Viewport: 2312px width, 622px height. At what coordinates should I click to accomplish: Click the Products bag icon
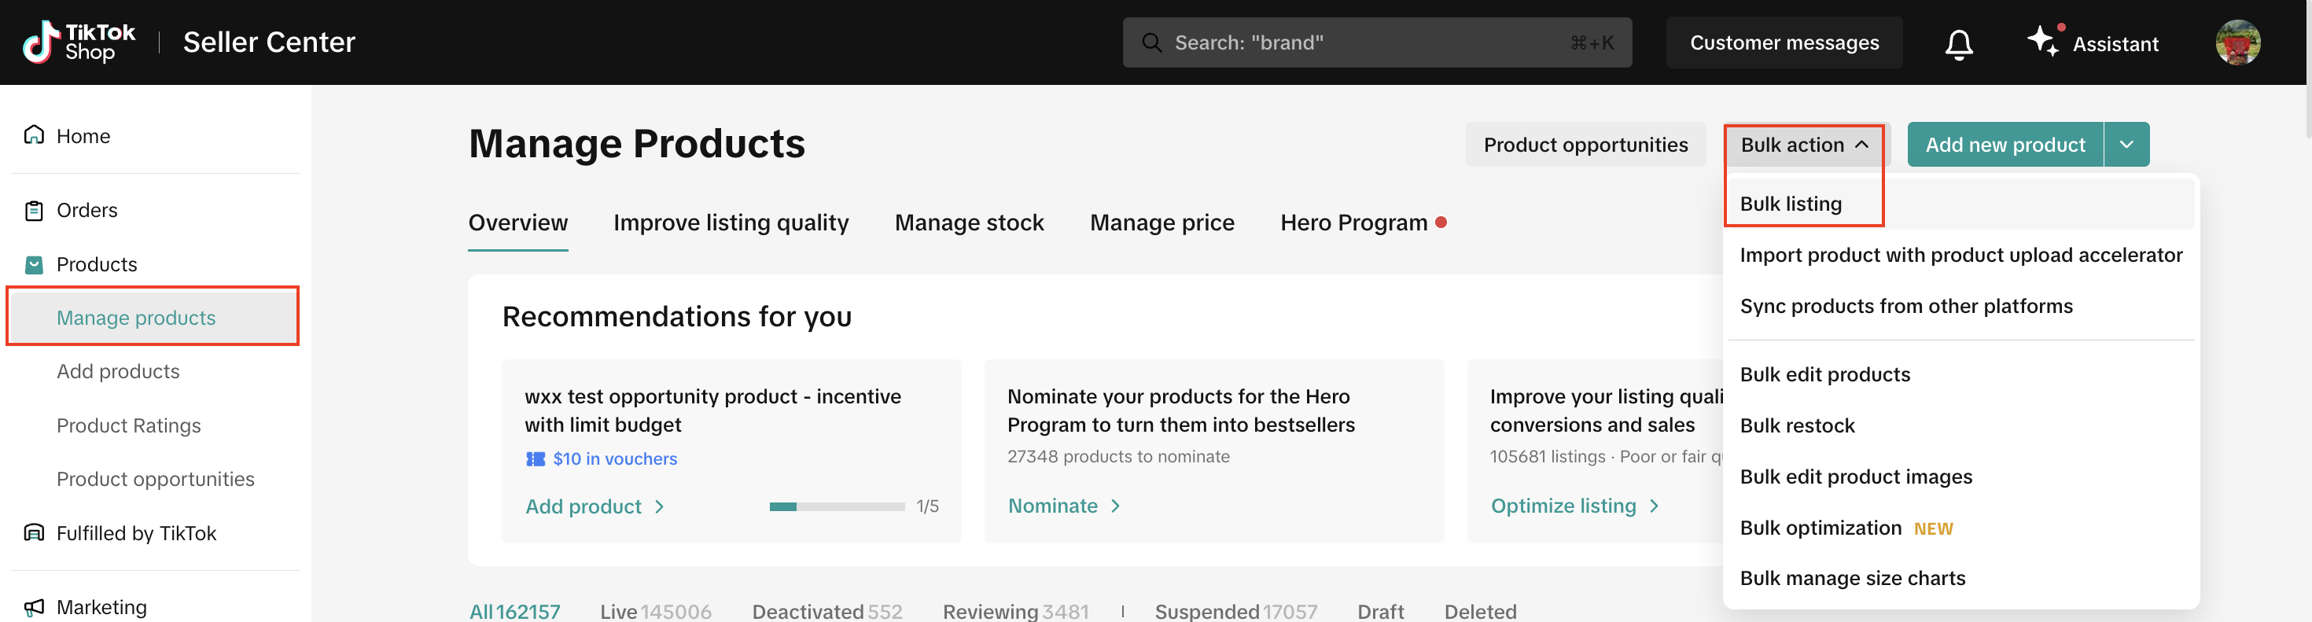[34, 265]
